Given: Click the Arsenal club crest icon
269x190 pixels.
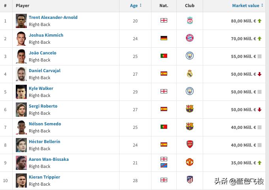Looking at the screenshot, I should [190, 145].
